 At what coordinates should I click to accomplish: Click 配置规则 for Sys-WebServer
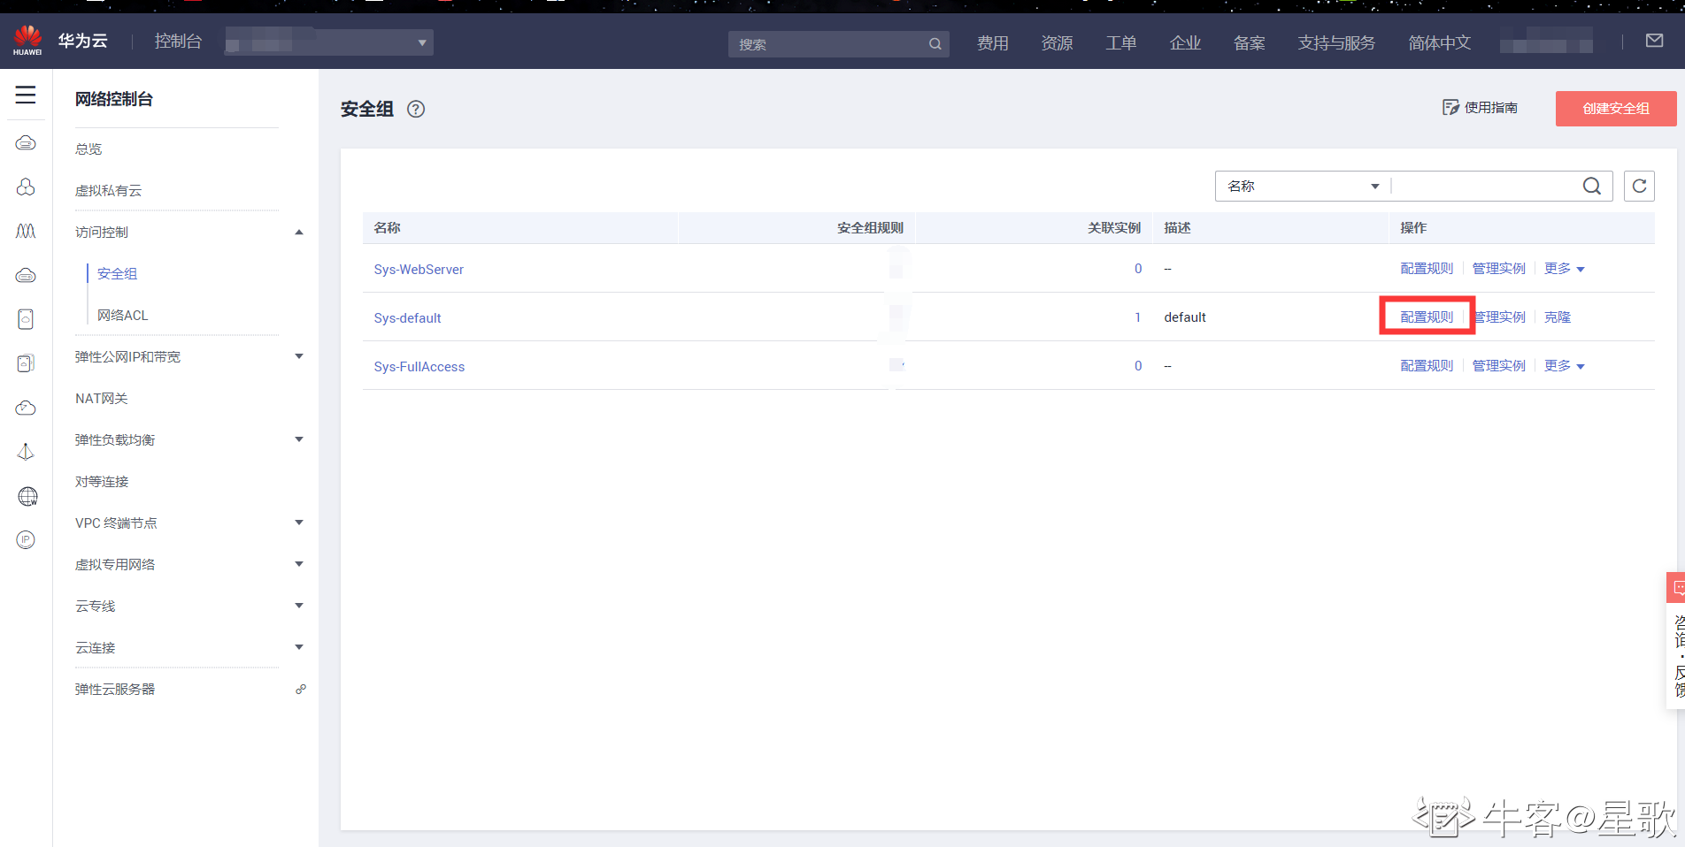click(1427, 269)
